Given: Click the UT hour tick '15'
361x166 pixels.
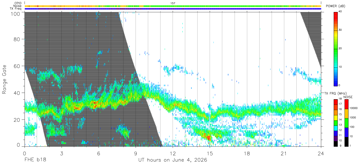Looking at the screenshot, I should [210, 153].
